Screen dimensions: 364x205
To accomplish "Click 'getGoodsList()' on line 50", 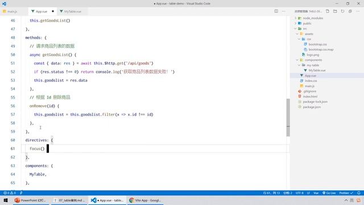I will tap(57, 55).
